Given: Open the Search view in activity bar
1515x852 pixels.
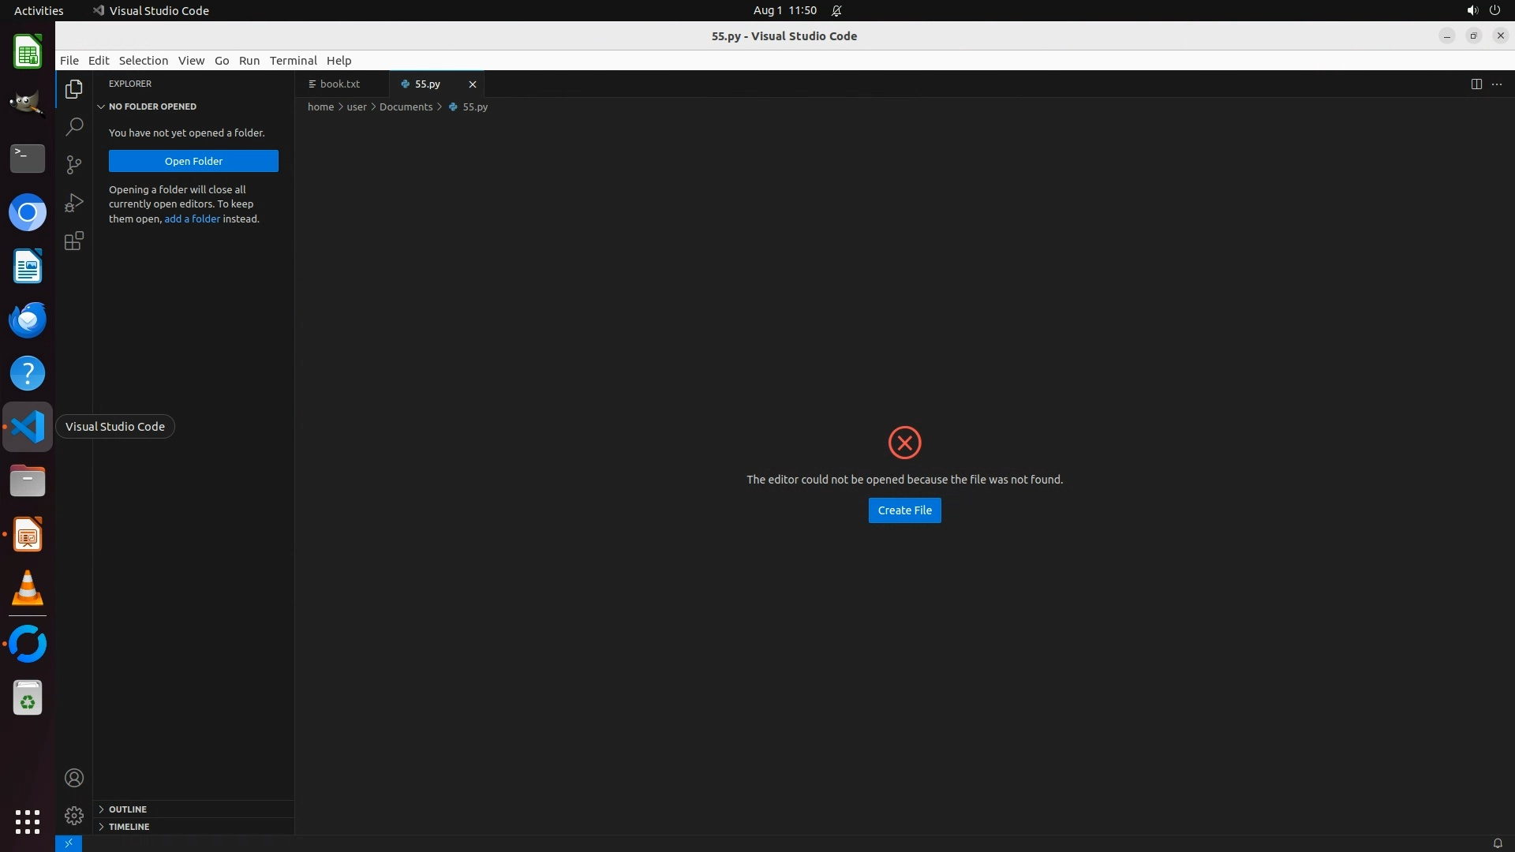Looking at the screenshot, I should pos(74,126).
